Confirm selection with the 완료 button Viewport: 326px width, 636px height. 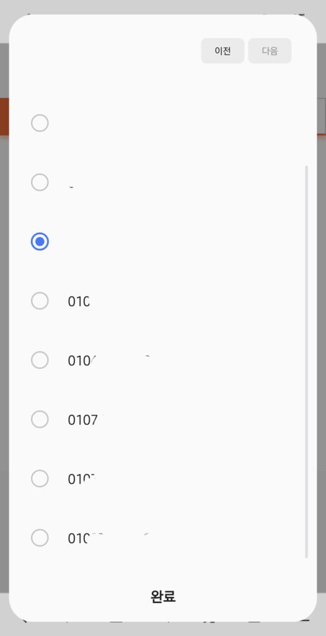click(x=163, y=596)
